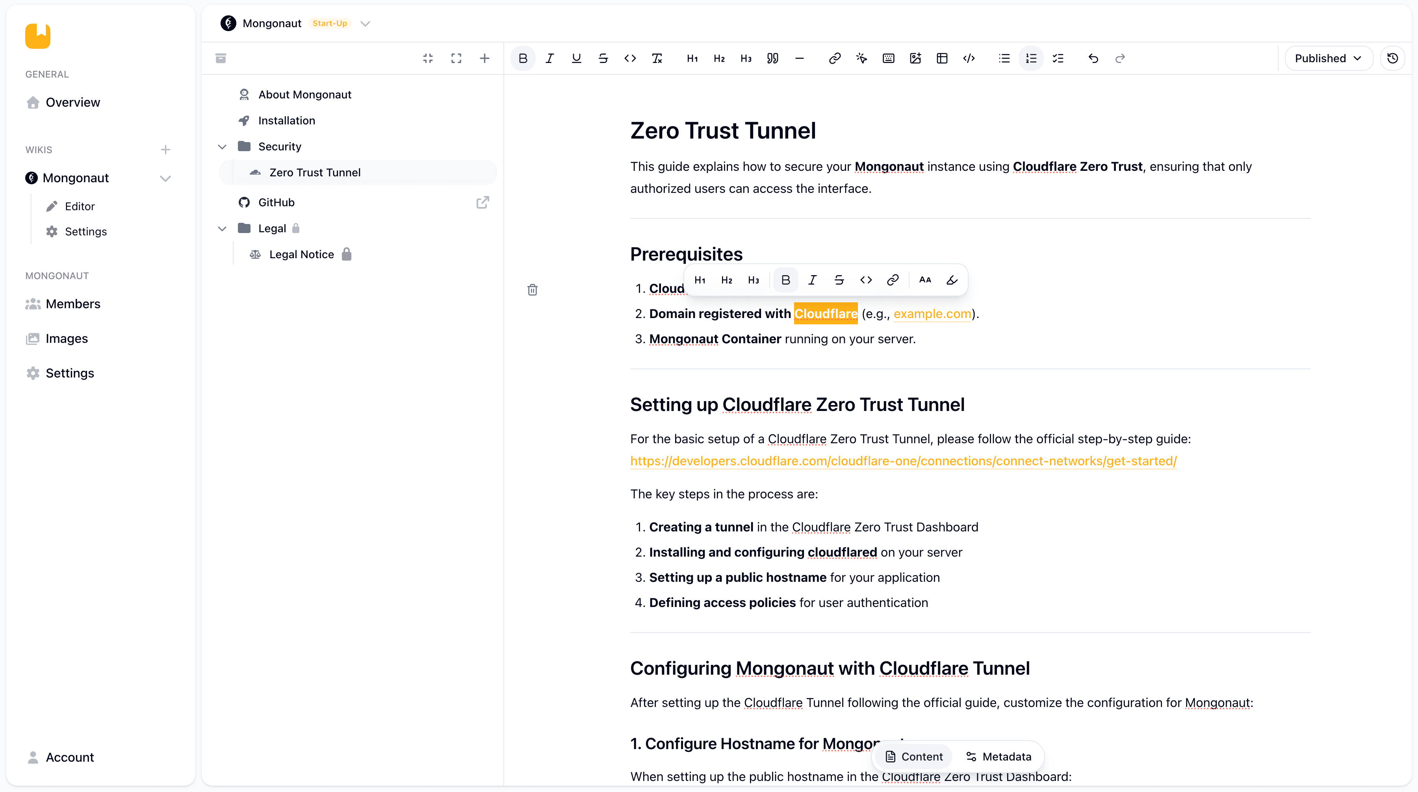Enter fullscreen editor mode
The image size is (1418, 792).
pos(457,58)
